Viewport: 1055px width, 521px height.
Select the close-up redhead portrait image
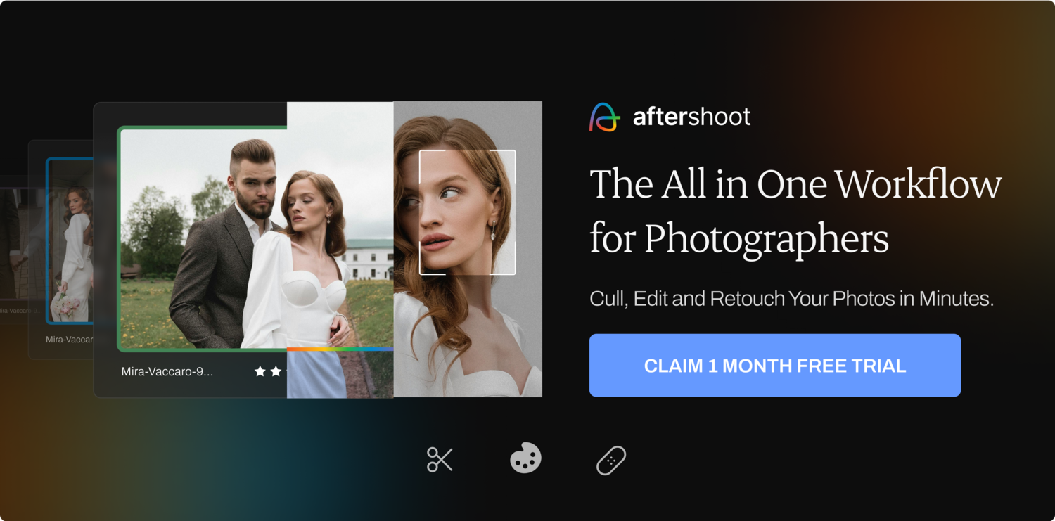[x=468, y=249]
